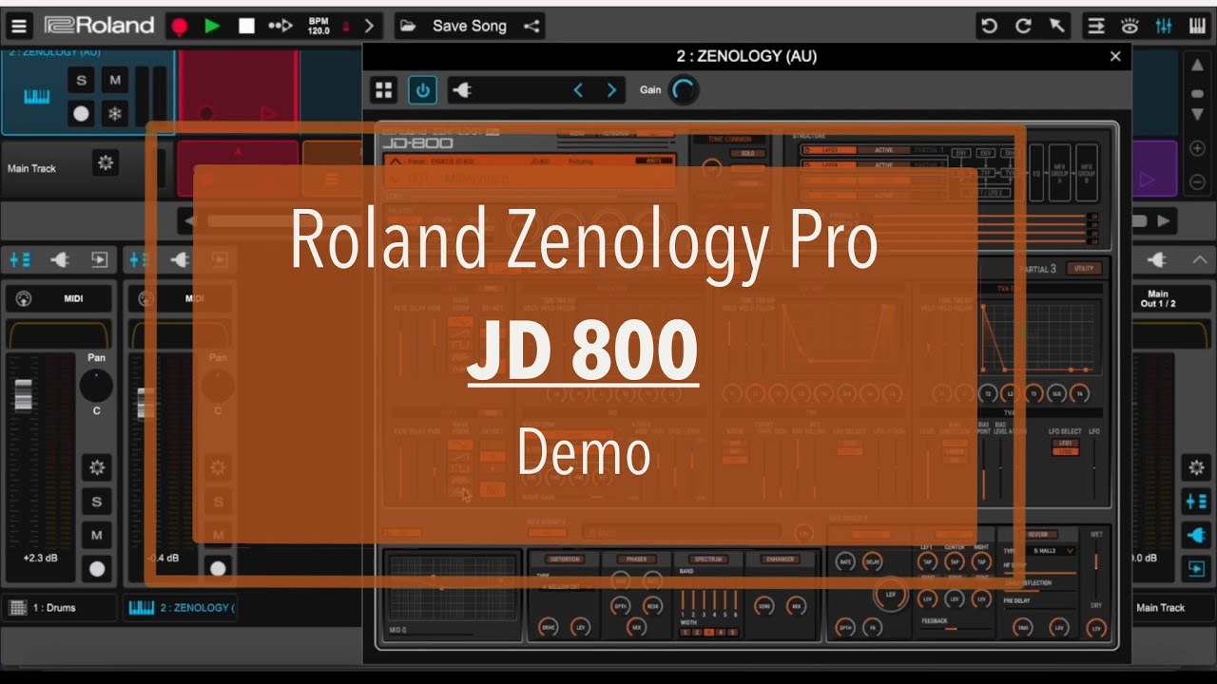Arm recording on ZENOLOGY track header
The height and width of the screenshot is (684, 1217).
[82, 114]
